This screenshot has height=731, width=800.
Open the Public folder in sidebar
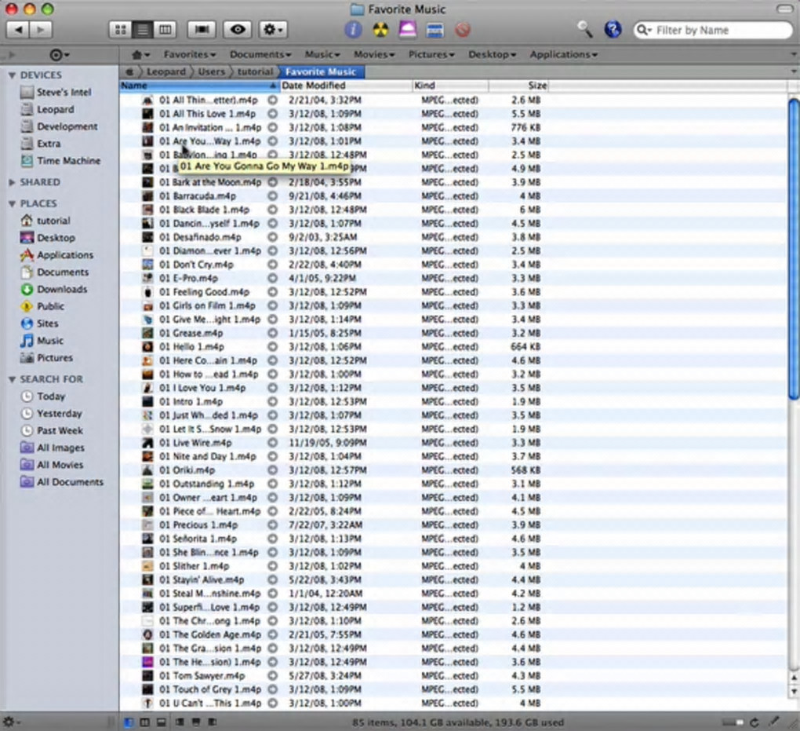click(x=42, y=306)
